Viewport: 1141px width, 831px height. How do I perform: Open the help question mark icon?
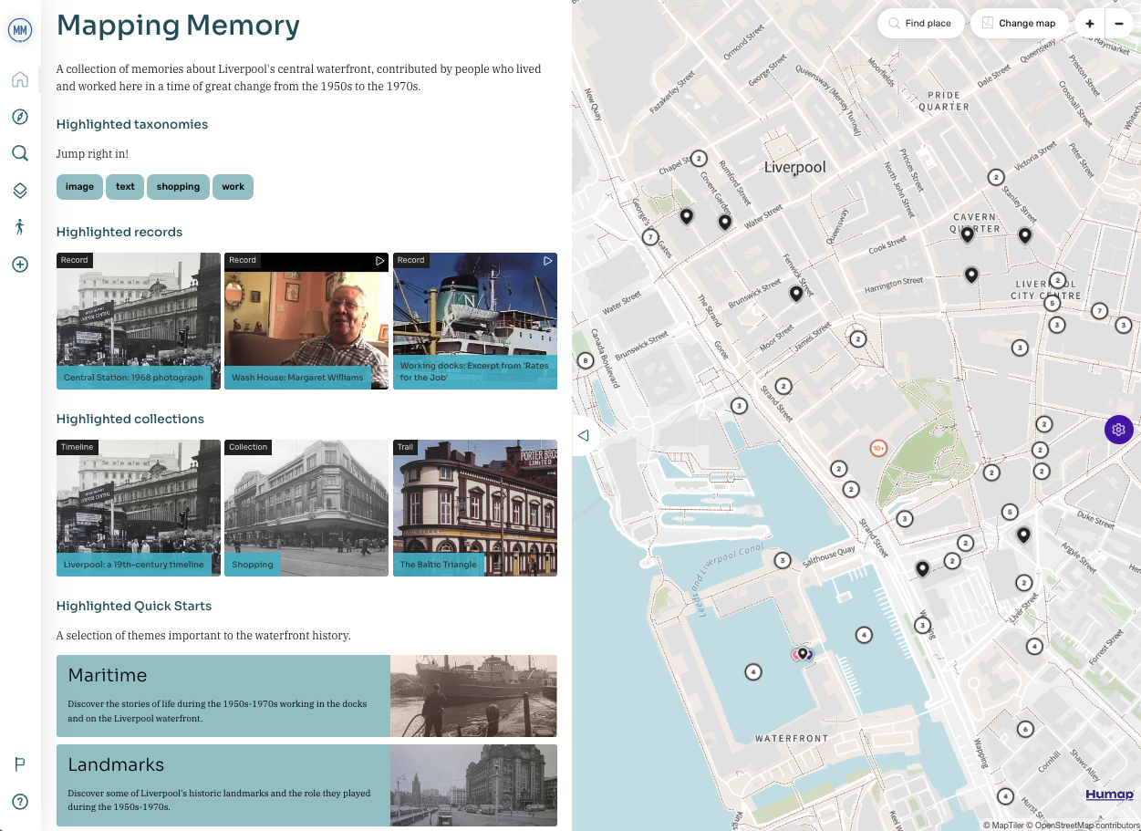pyautogui.click(x=20, y=802)
